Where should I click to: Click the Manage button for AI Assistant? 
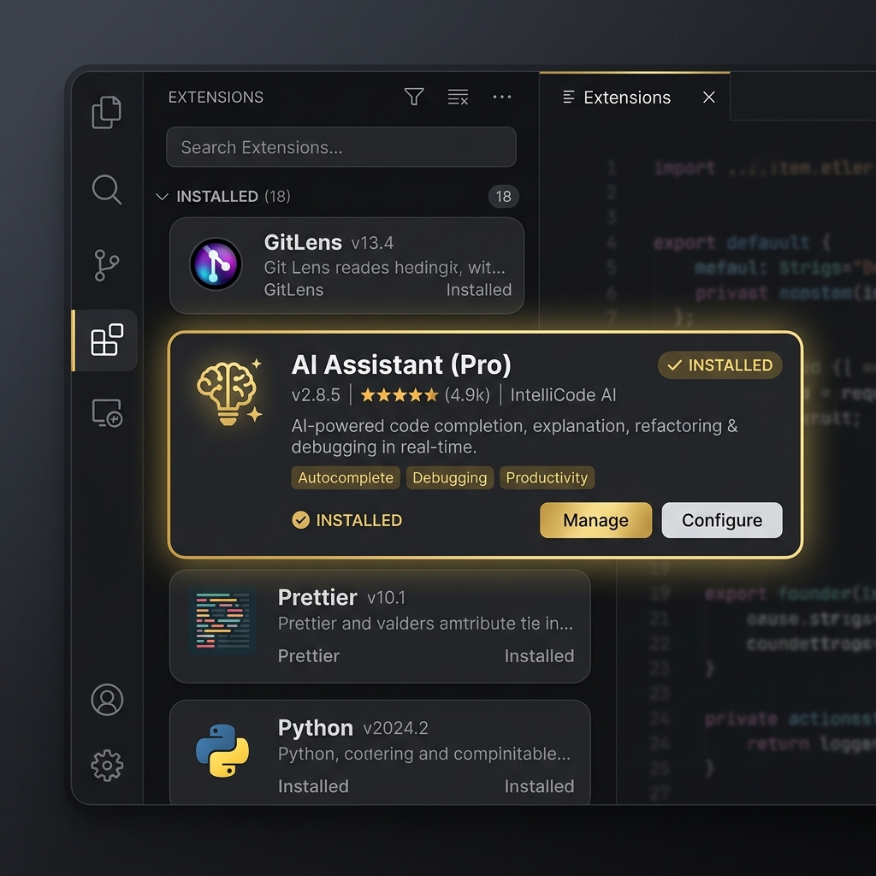click(x=595, y=520)
